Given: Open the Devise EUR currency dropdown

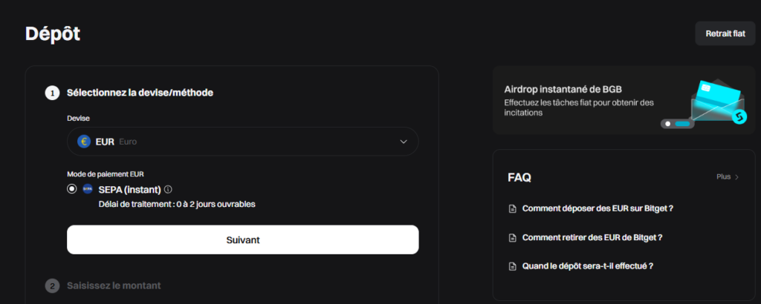Looking at the screenshot, I should coord(242,141).
